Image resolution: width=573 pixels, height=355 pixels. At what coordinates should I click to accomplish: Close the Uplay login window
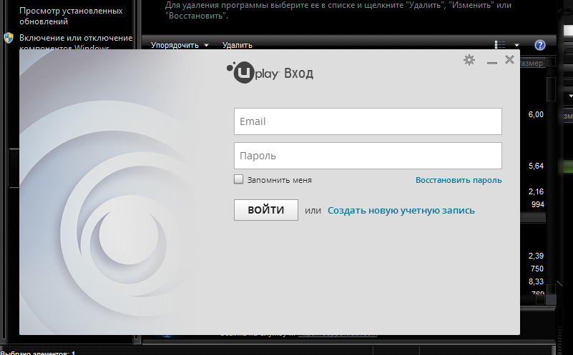tap(509, 59)
